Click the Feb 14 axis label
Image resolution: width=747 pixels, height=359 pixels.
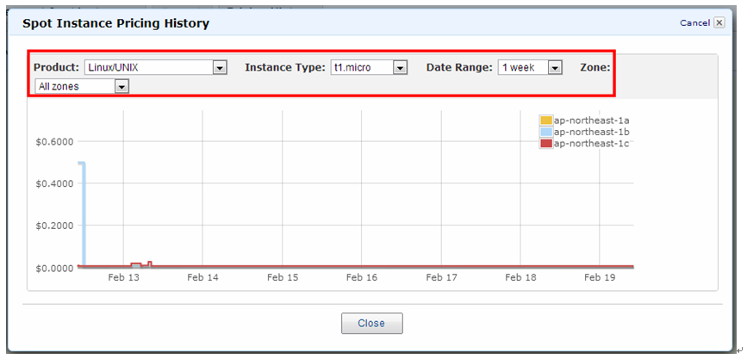tap(202, 277)
